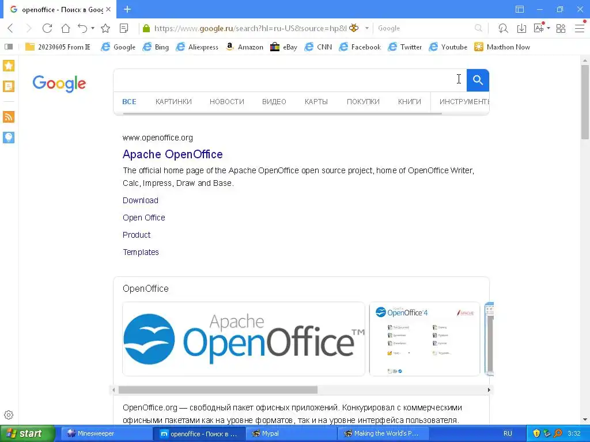Open the Twitter bookmark
The height and width of the screenshot is (442, 590).
(x=405, y=47)
